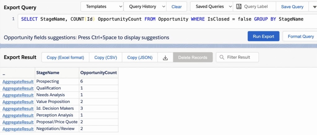Click the floppy disk save icon

point(239,7)
